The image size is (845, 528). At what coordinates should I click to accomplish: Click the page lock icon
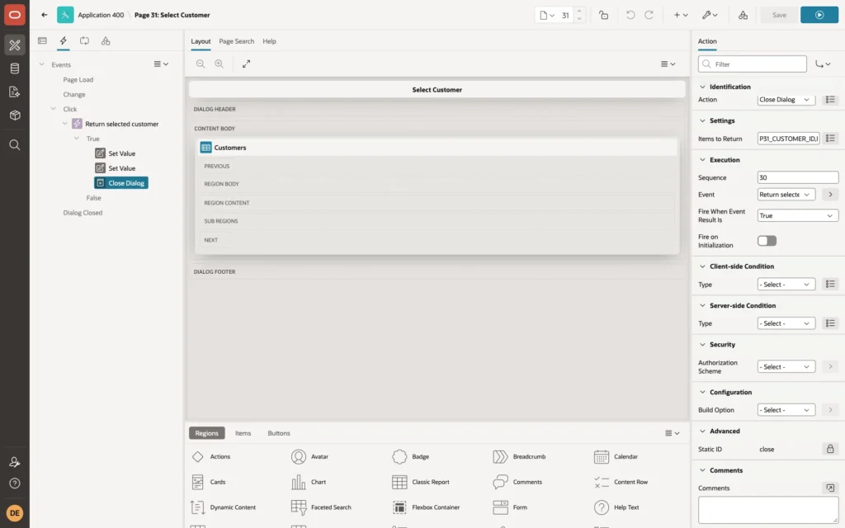point(603,15)
